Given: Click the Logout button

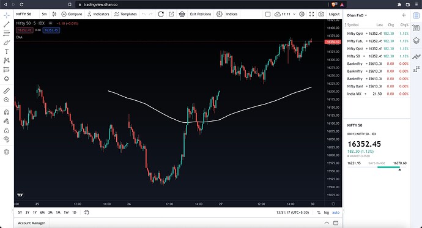Looking at the screenshot, I should (334, 14).
